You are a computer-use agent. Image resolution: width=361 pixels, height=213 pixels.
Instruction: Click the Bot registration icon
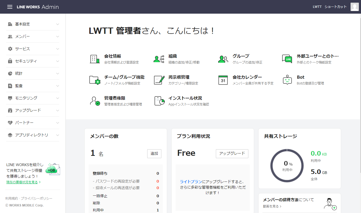click(x=287, y=80)
